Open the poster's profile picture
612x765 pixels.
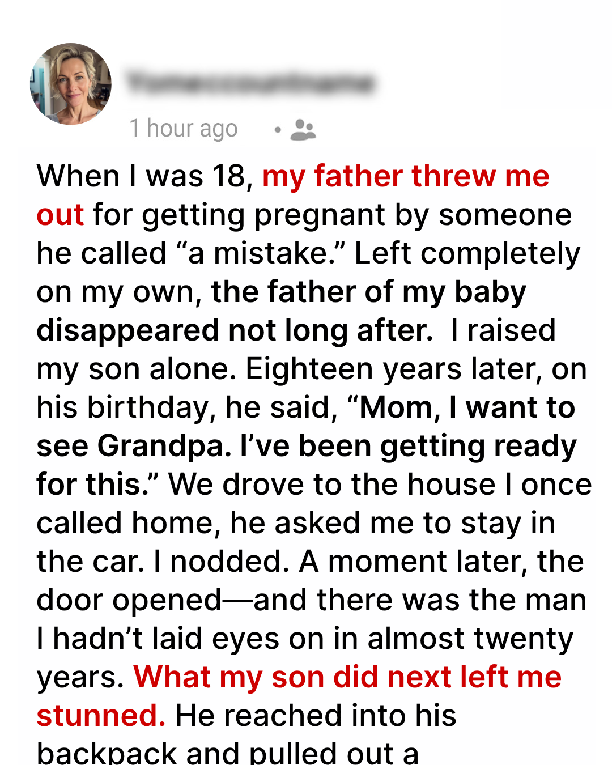[x=71, y=84]
